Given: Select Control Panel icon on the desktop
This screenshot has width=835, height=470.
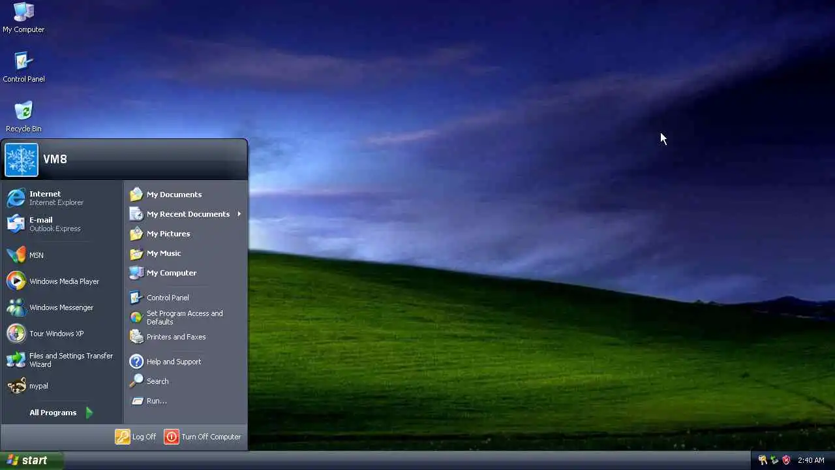Looking at the screenshot, I should [x=23, y=67].
